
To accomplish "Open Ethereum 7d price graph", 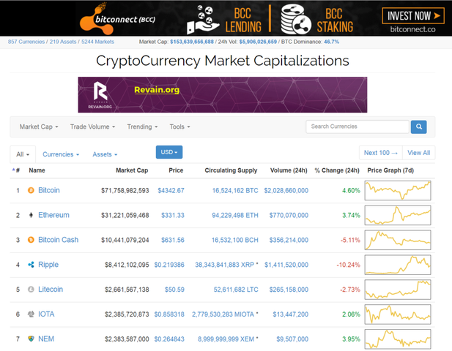I will point(398,215).
